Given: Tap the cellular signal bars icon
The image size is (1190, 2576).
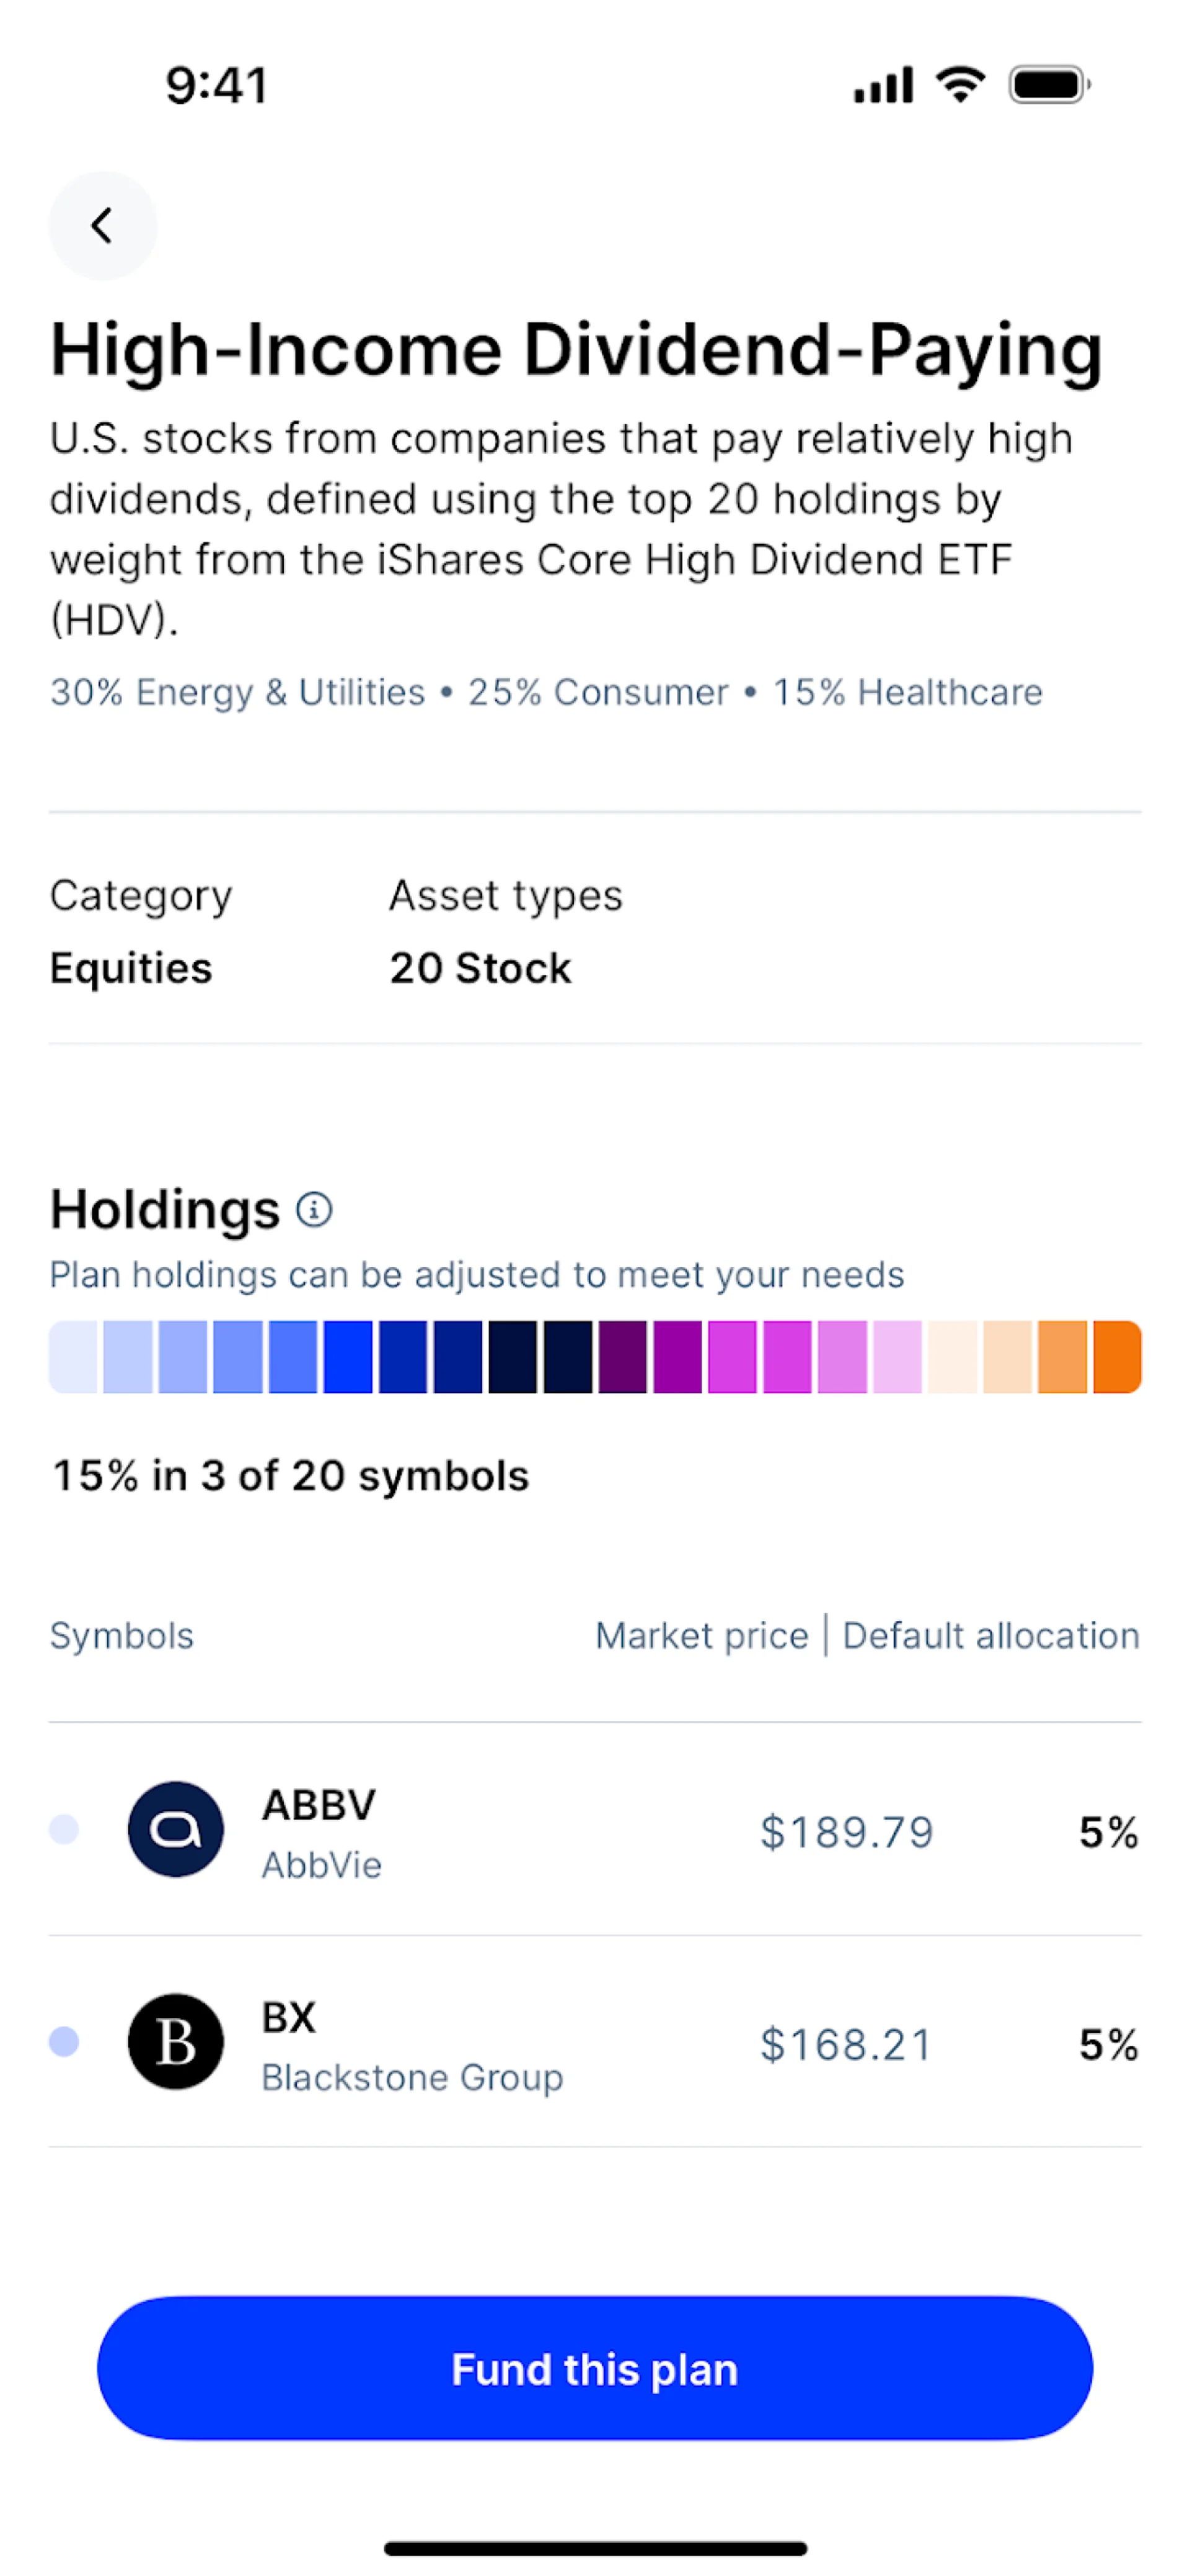Looking at the screenshot, I should pos(883,85).
